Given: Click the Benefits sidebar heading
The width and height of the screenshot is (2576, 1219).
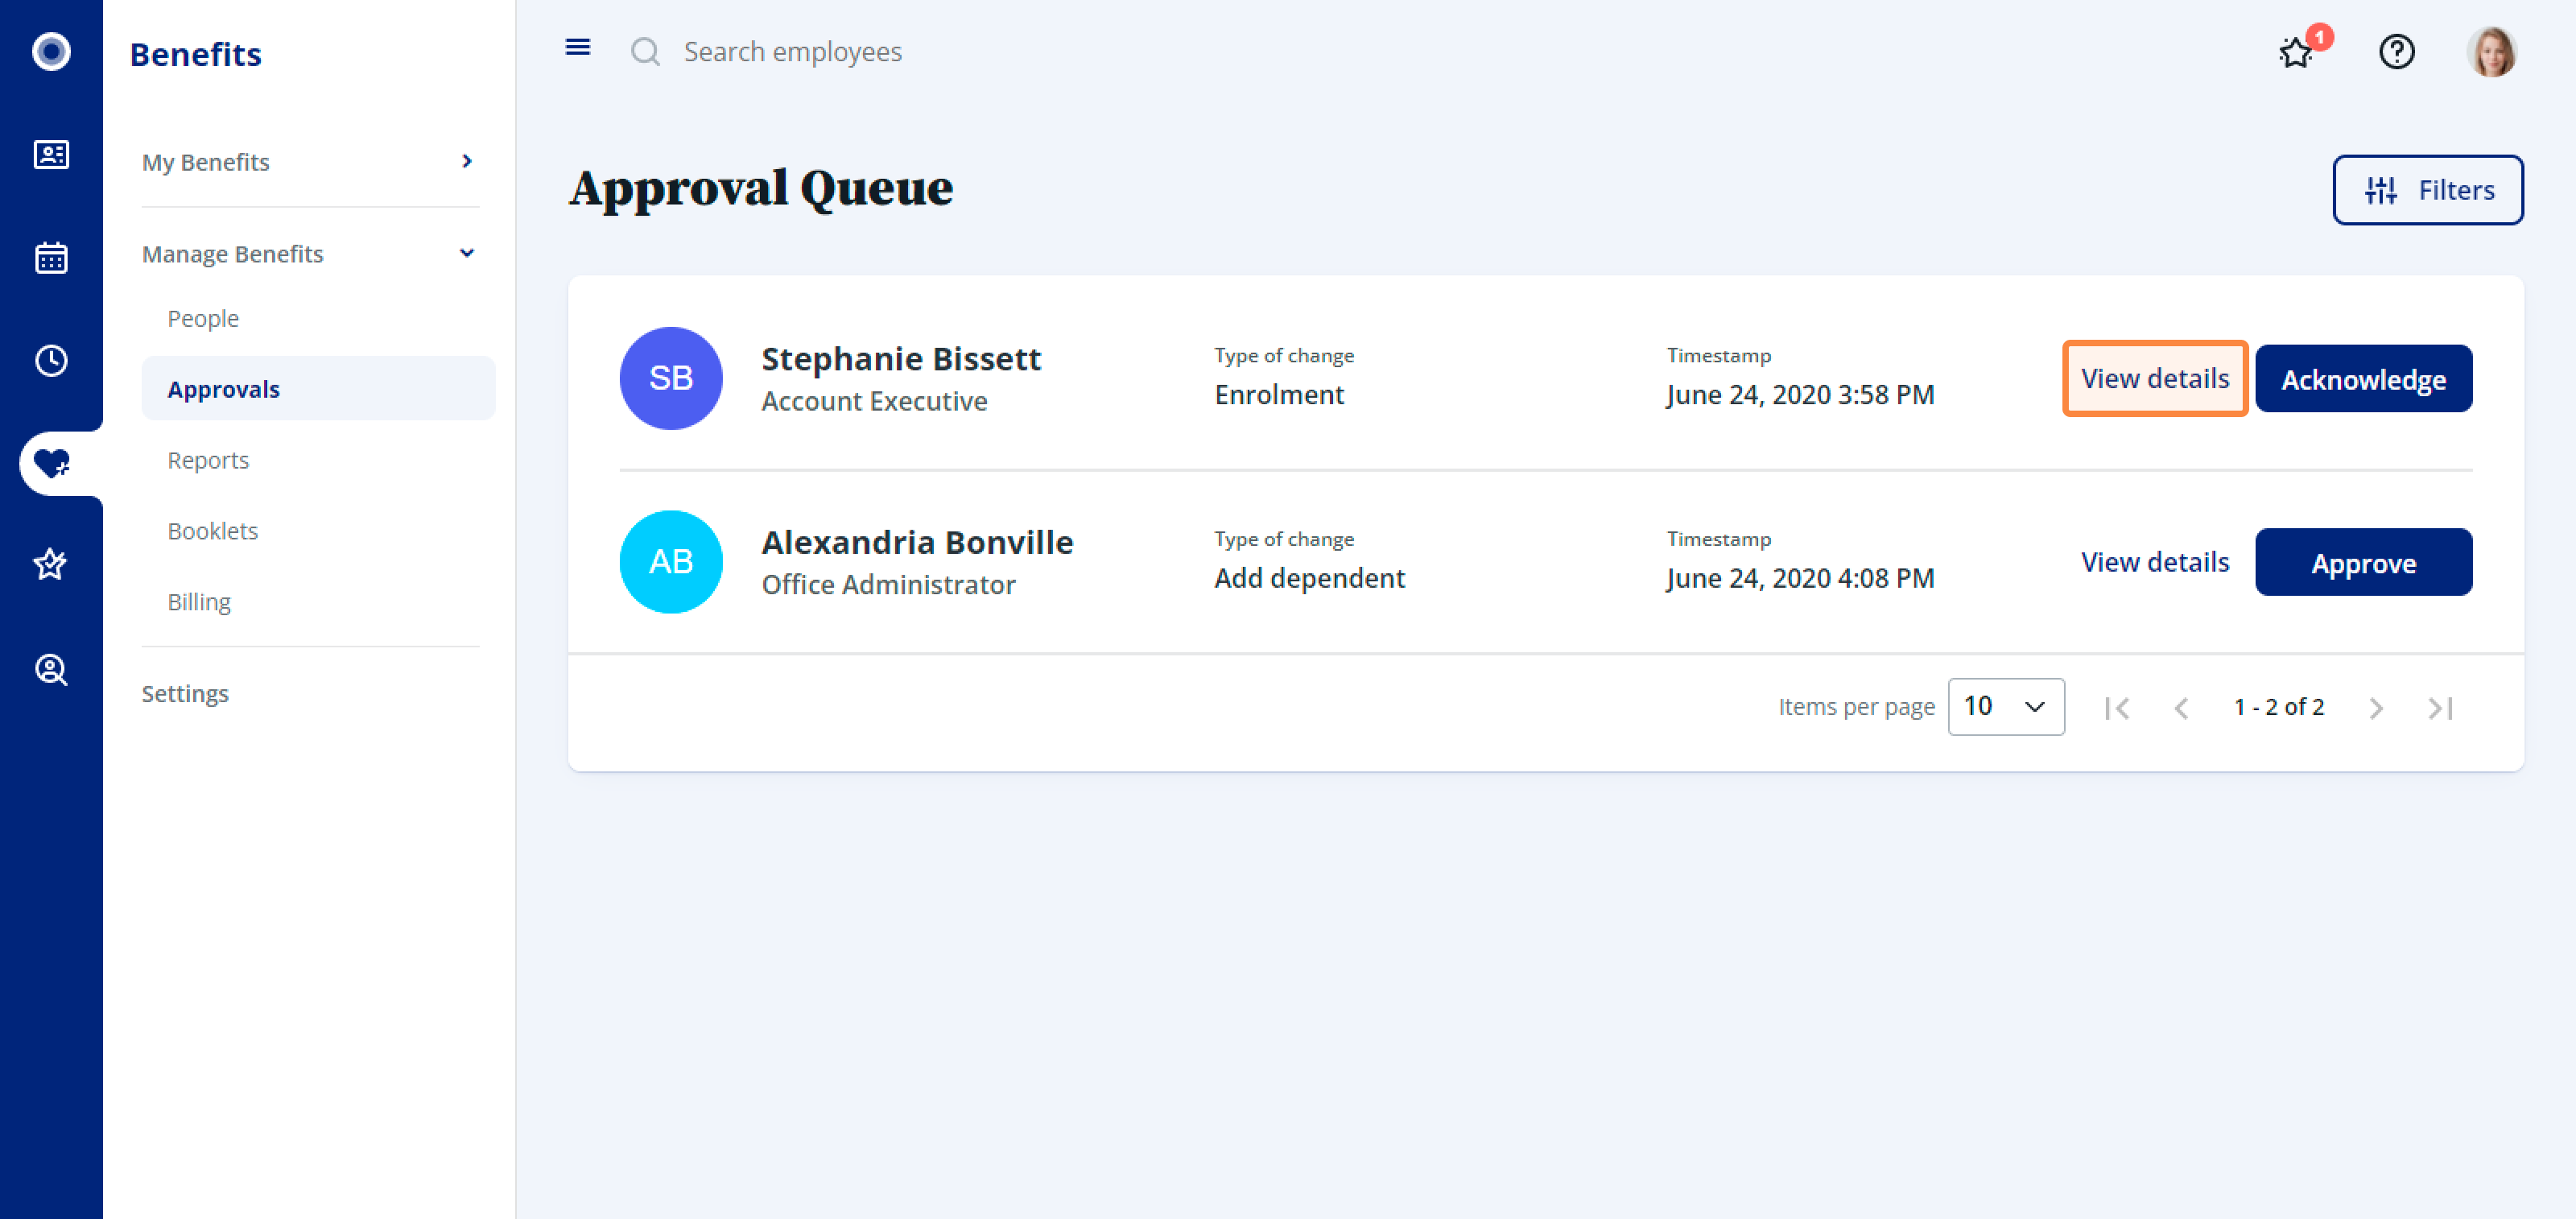Looking at the screenshot, I should [196, 54].
